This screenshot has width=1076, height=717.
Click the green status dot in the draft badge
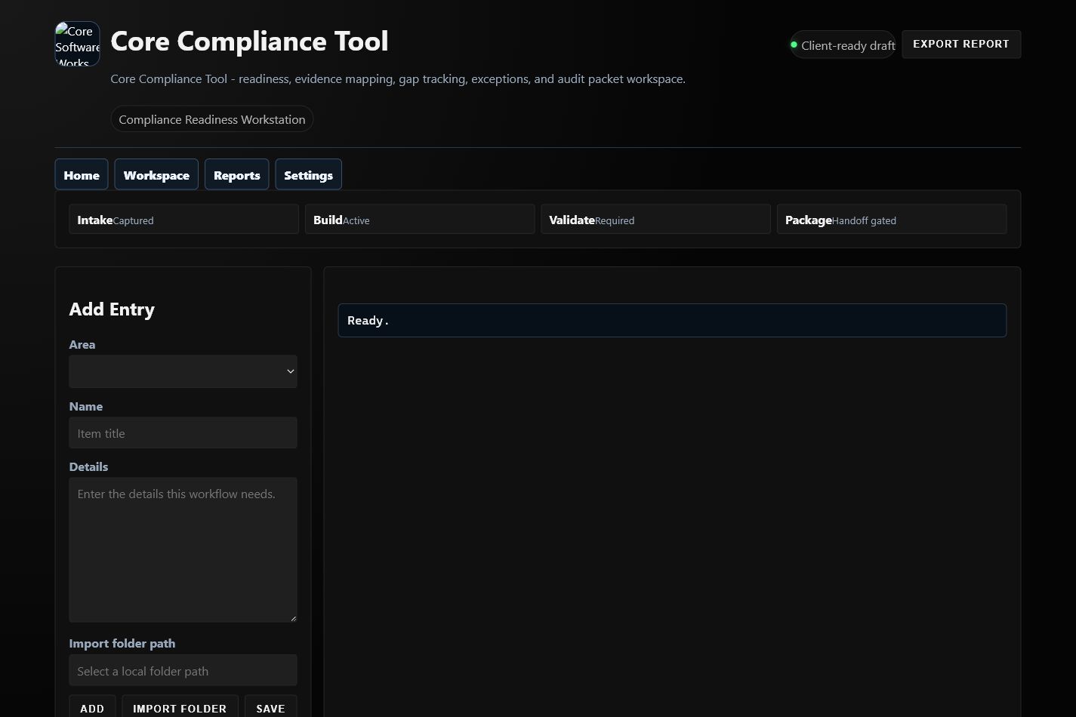point(794,45)
